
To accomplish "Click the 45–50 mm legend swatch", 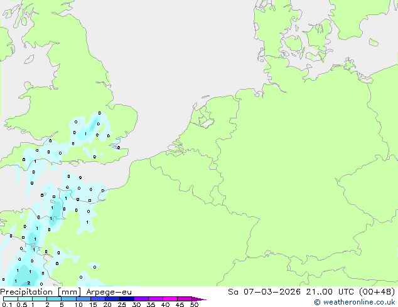I will (x=185, y=299).
